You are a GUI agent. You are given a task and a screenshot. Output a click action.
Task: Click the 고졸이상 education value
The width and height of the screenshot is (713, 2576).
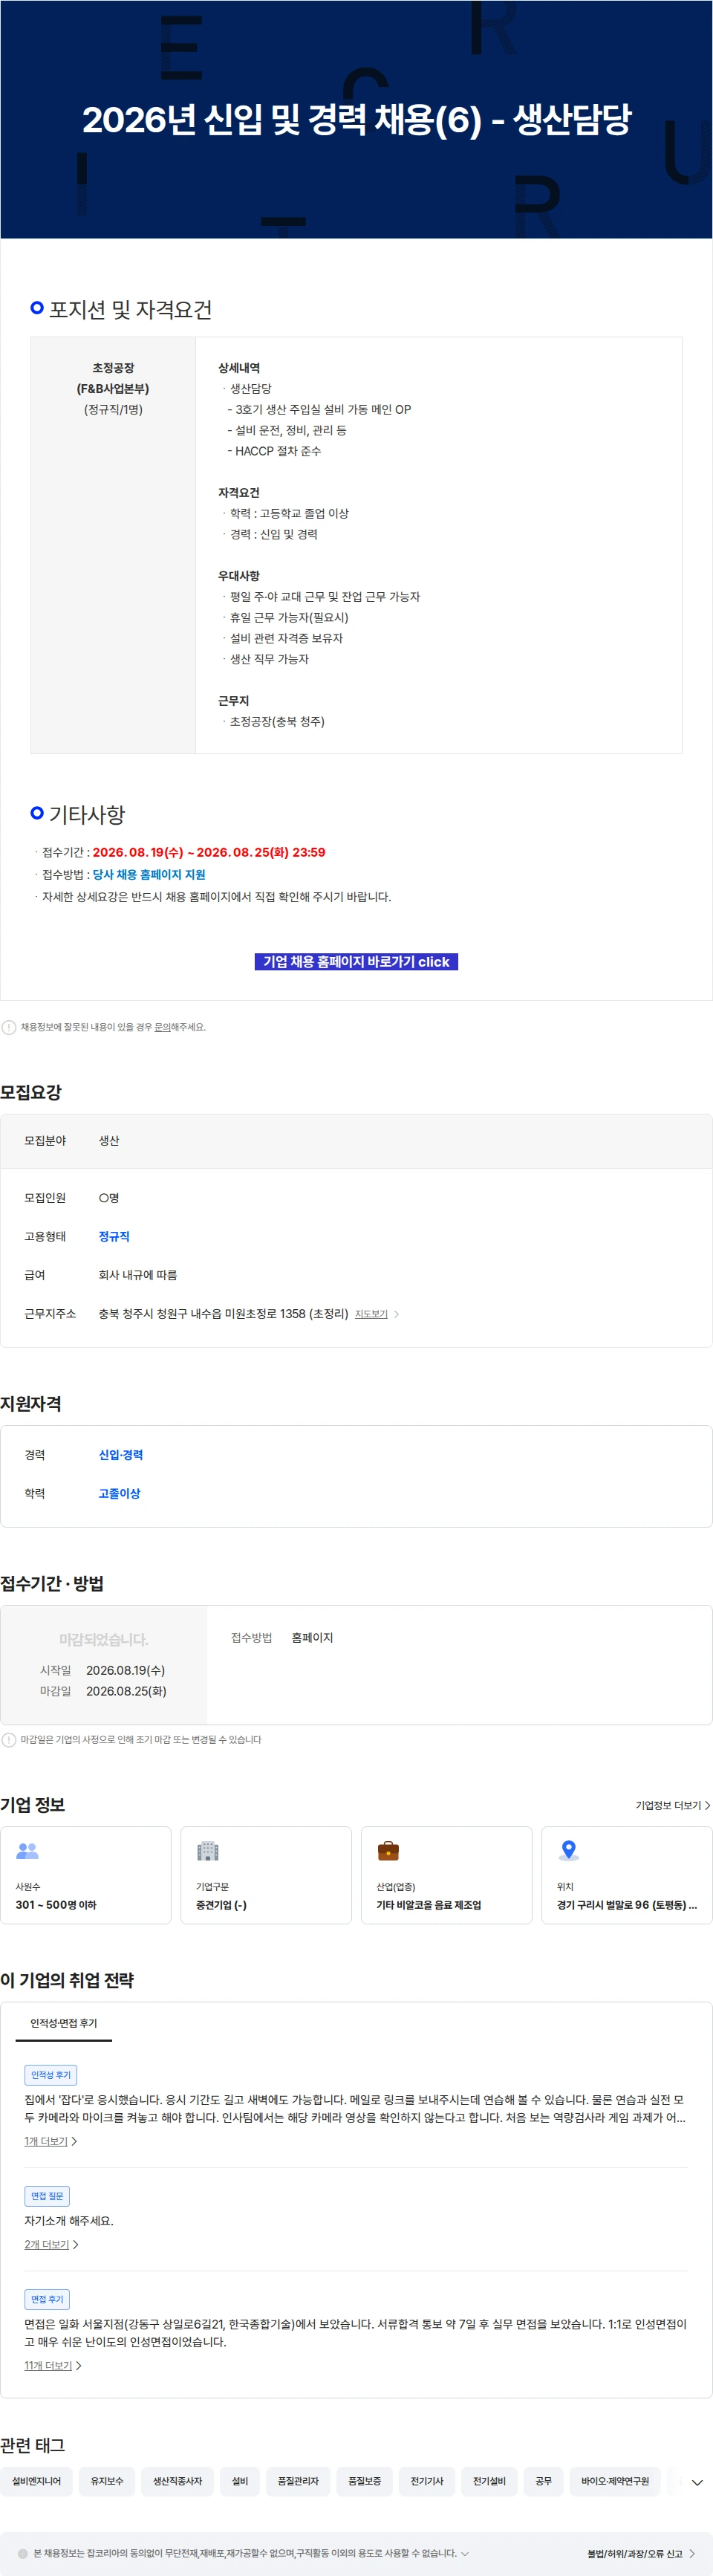point(119,1493)
